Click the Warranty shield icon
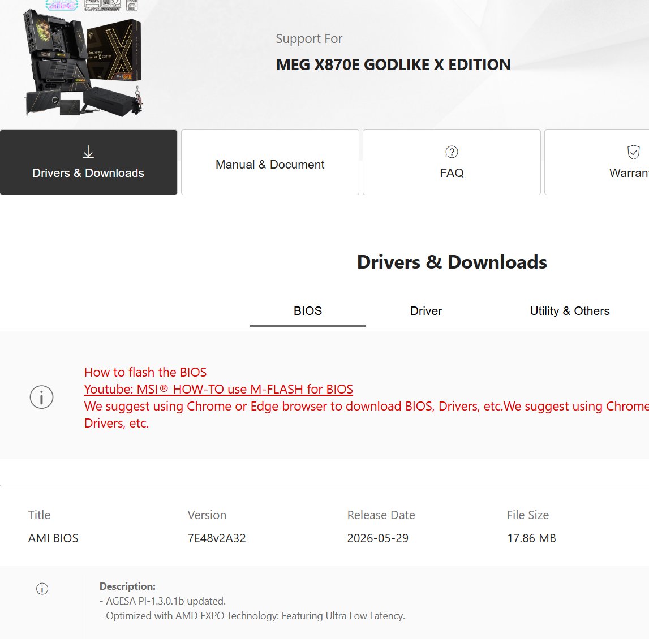649x639 pixels. click(x=633, y=152)
